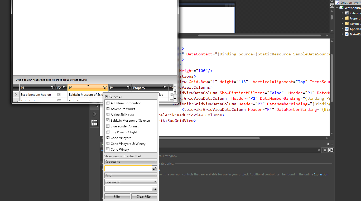Uncheck Baldwin Museum of Science filter value
Viewport: 361px width, 201px height.
(108, 120)
